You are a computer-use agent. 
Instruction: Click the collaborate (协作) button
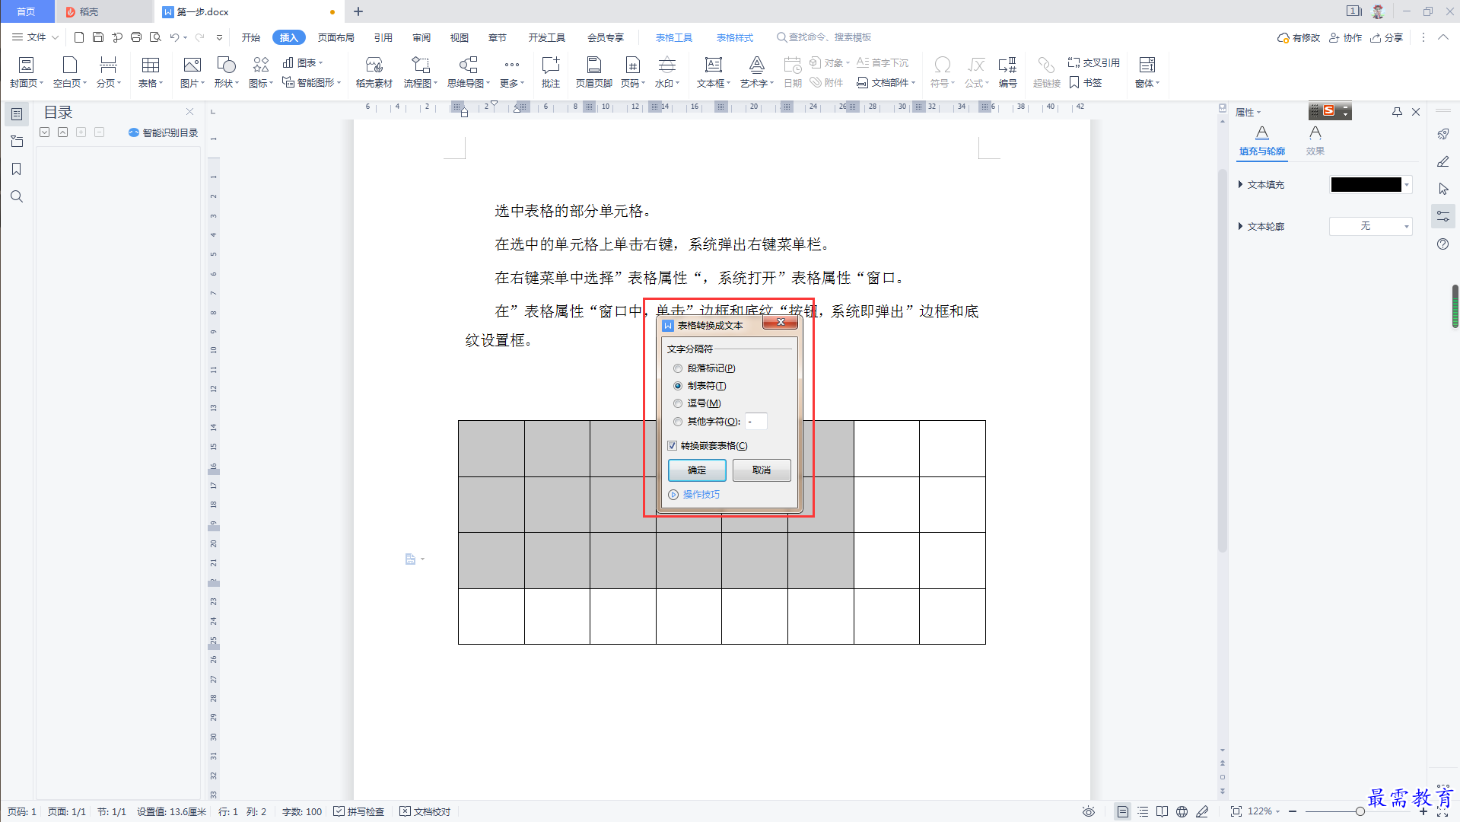pyautogui.click(x=1346, y=37)
